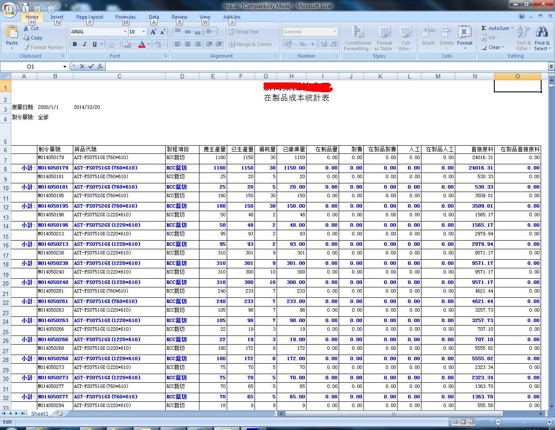Viewport: 555px width, 430px height.
Task: Set top vertical alignment
Action: click(178, 32)
